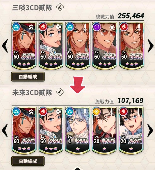Viewport: 155px width, 170px height.
Task: Go to next team with bottom right arrow
Action: pyautogui.click(x=150, y=131)
